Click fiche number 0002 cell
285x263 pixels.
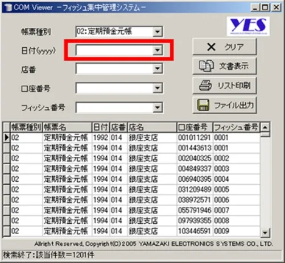pos(236,158)
